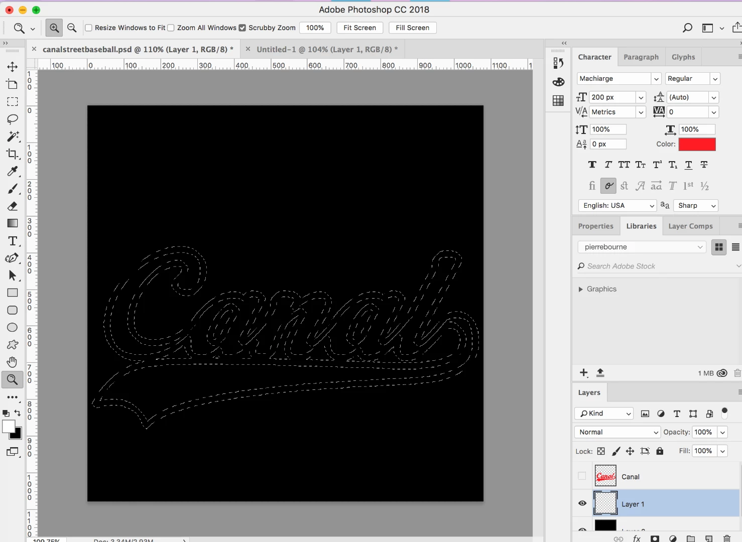The height and width of the screenshot is (542, 742).
Task: Select the Crop tool
Action: coord(13,154)
